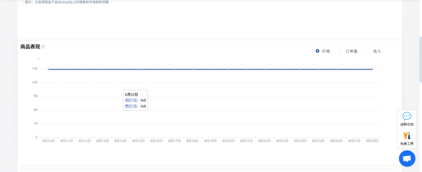
Task: Click the page's vertical scrollbar thumb
Action: click(x=420, y=53)
